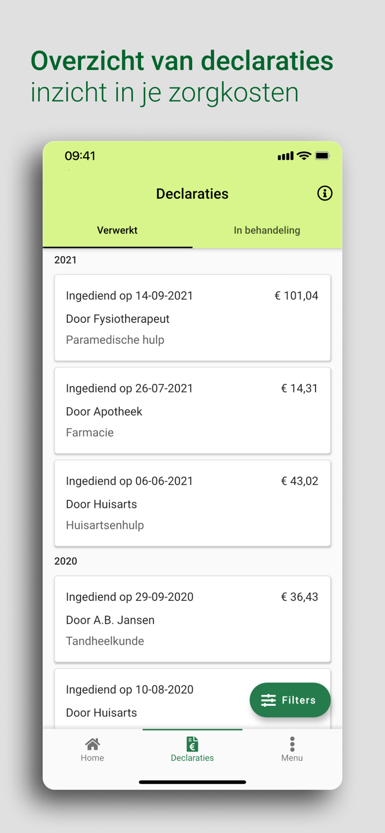Tap the cellular signal bars icon
385x833 pixels.
285,157
